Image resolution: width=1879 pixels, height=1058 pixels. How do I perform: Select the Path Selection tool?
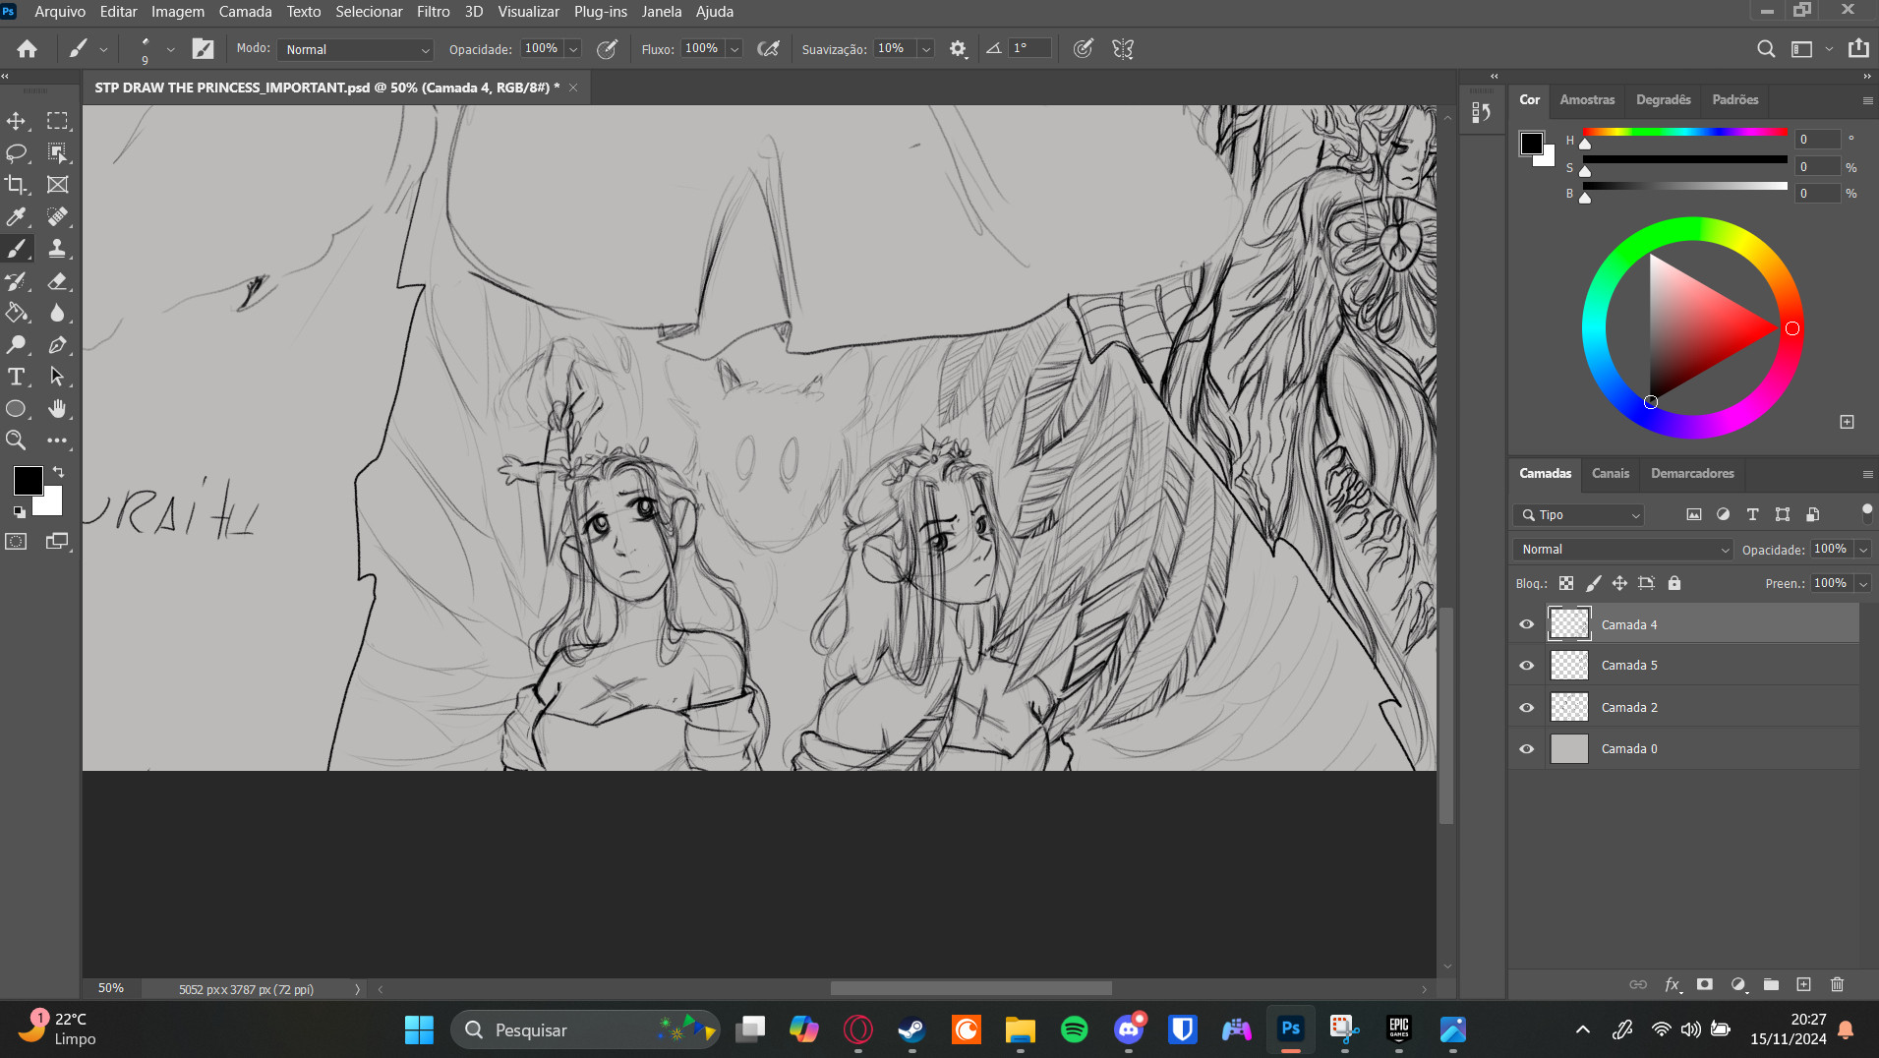pos(58,377)
